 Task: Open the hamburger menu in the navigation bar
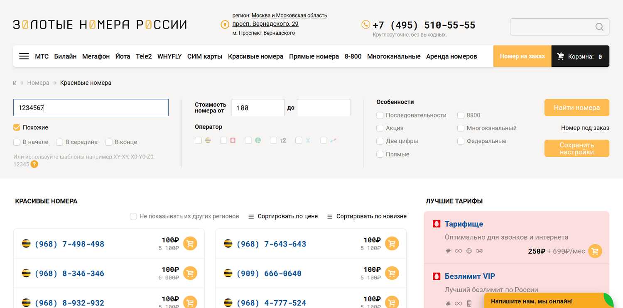24,56
